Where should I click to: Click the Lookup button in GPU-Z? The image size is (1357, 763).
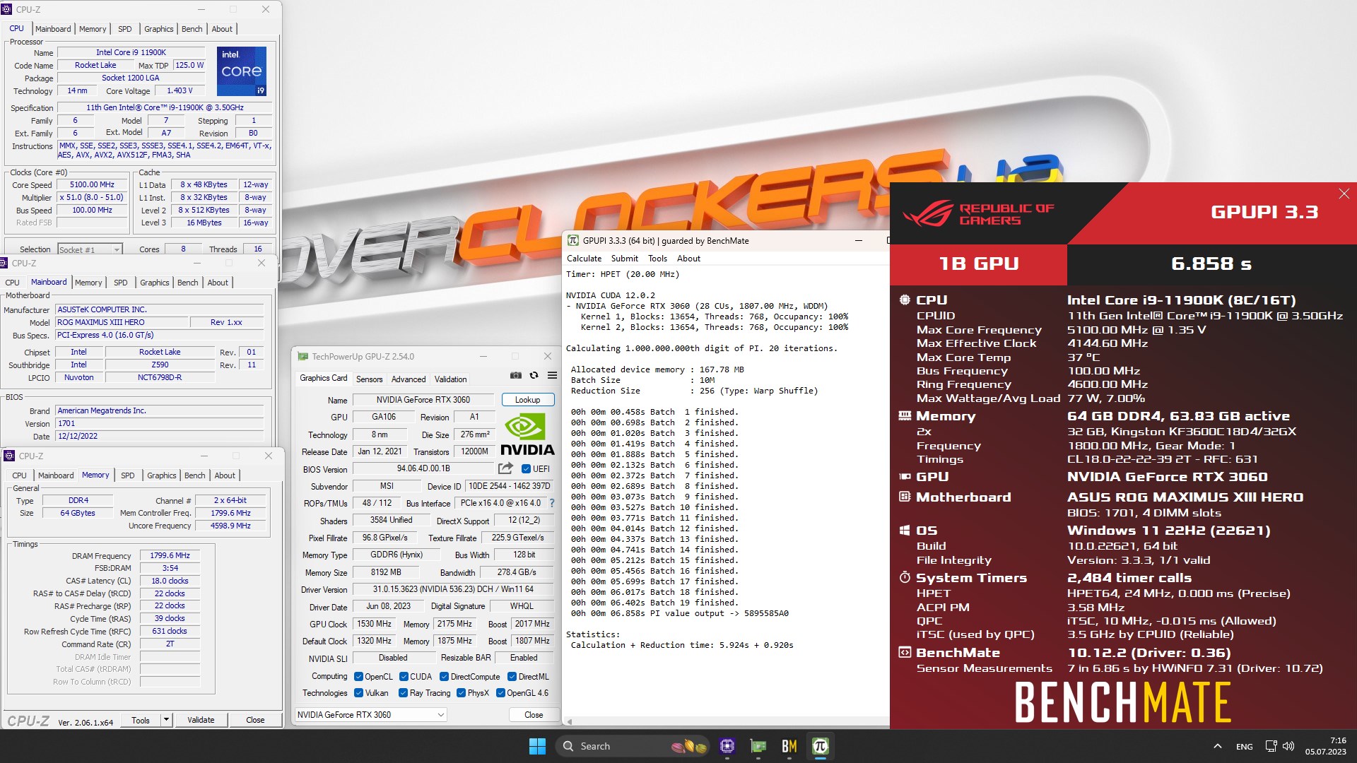click(527, 400)
